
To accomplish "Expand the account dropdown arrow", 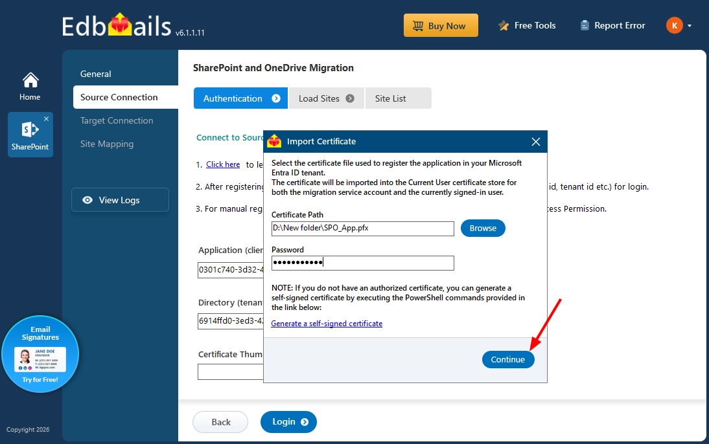I will tap(690, 26).
